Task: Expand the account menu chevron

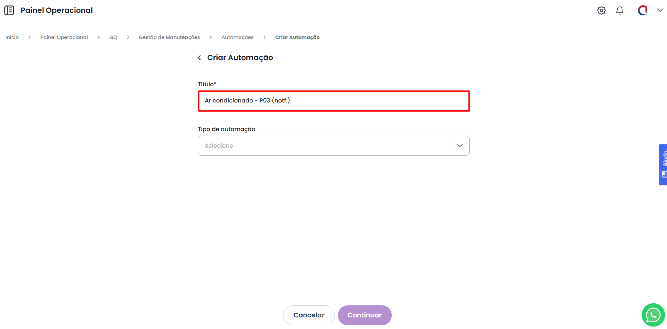Action: [660, 10]
